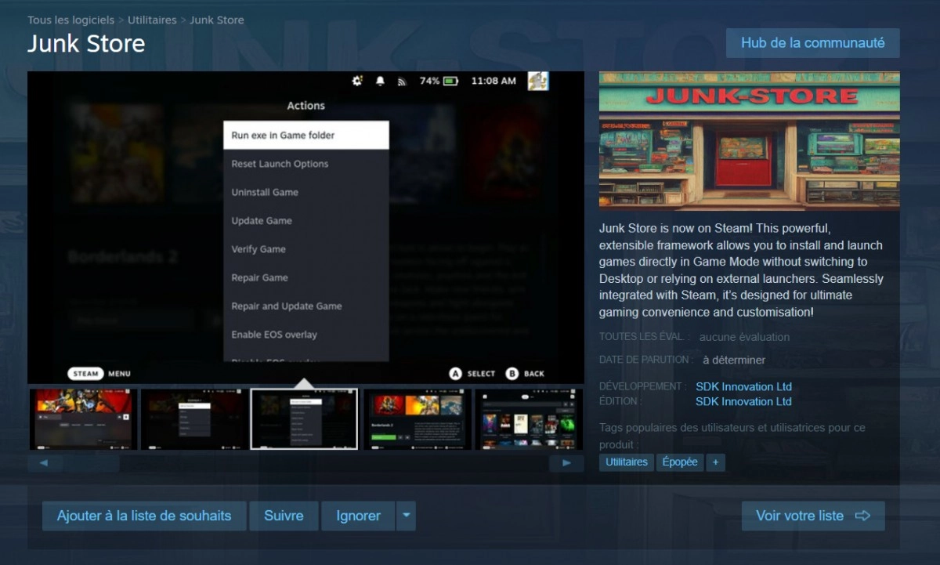940x565 pixels.
Task: Open Hub de la communauté
Action: click(813, 43)
